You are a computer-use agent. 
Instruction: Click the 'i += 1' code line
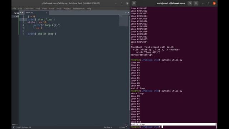click(38, 28)
